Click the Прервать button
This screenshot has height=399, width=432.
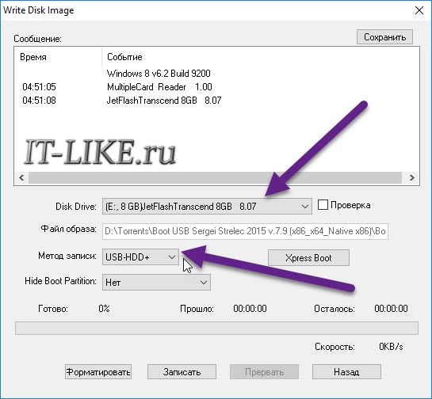[x=264, y=372]
